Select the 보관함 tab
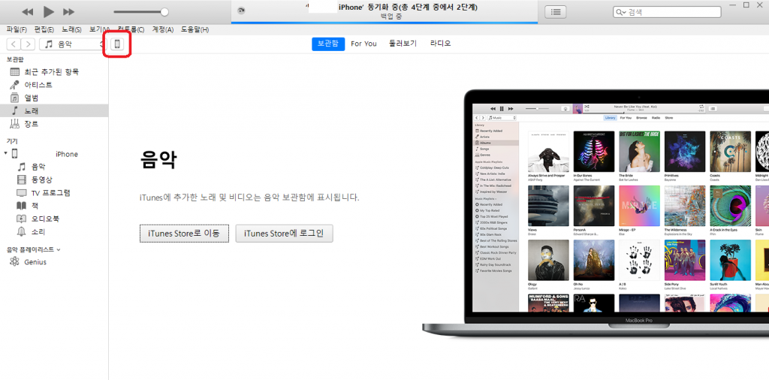 coord(328,44)
